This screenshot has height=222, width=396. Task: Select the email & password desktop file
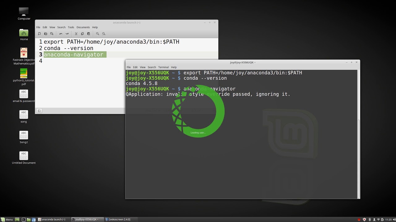pyautogui.click(x=24, y=96)
